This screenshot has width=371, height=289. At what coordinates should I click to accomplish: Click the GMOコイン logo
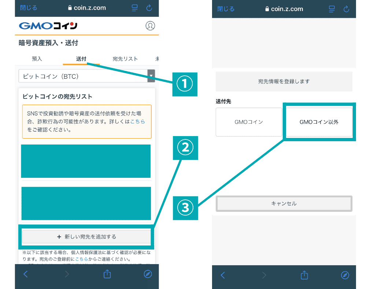pos(48,26)
